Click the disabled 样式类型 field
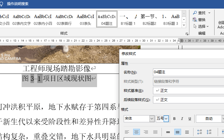Viewport: 224px width, 140px height. 188,82
